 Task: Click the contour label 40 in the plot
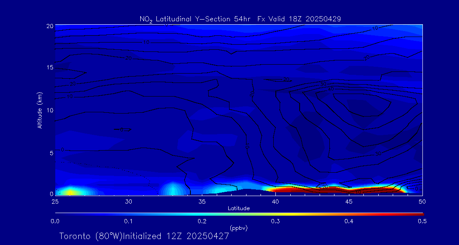(x=331, y=89)
